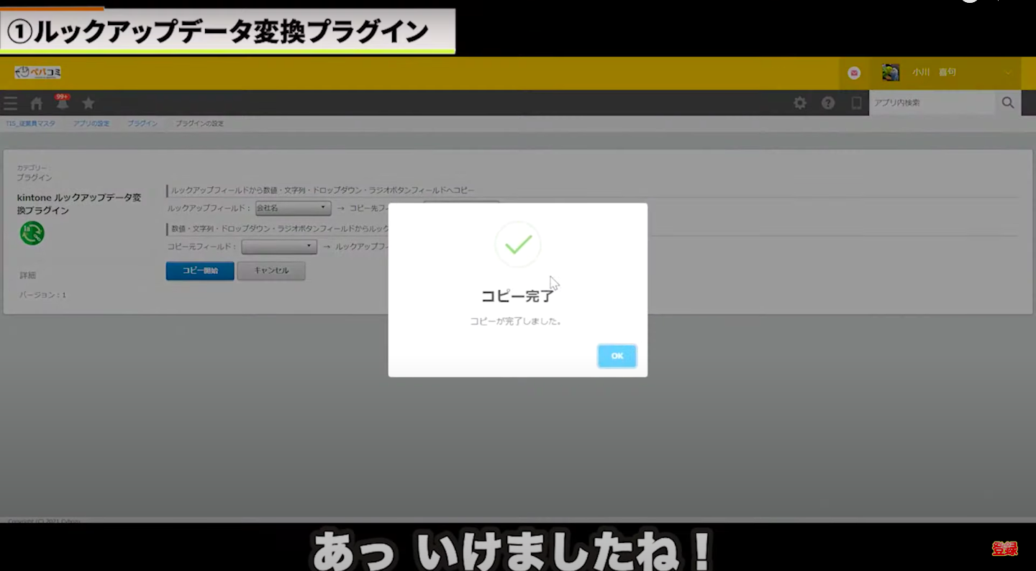This screenshot has width=1036, height=571.
Task: Click OK in the コピー完了 dialog
Action: pos(617,356)
